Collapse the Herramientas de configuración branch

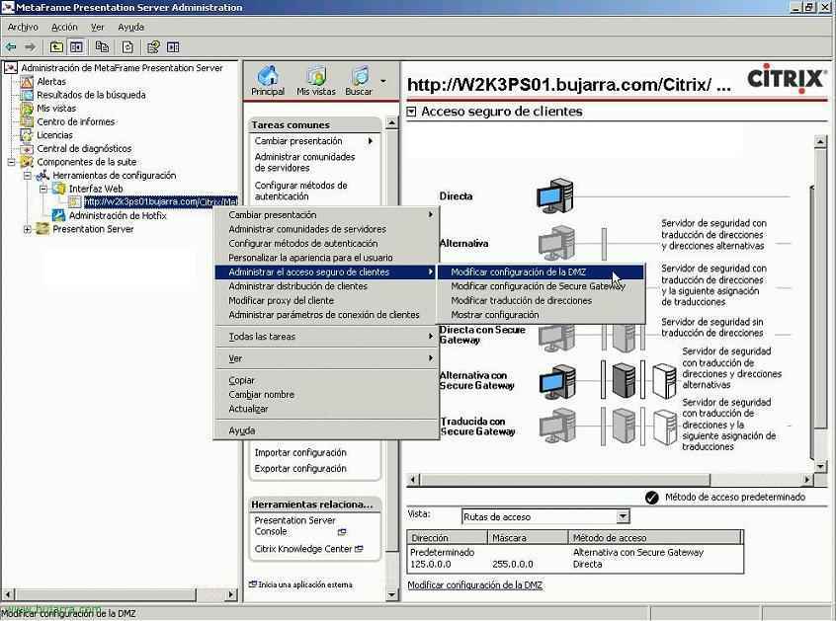(x=28, y=175)
